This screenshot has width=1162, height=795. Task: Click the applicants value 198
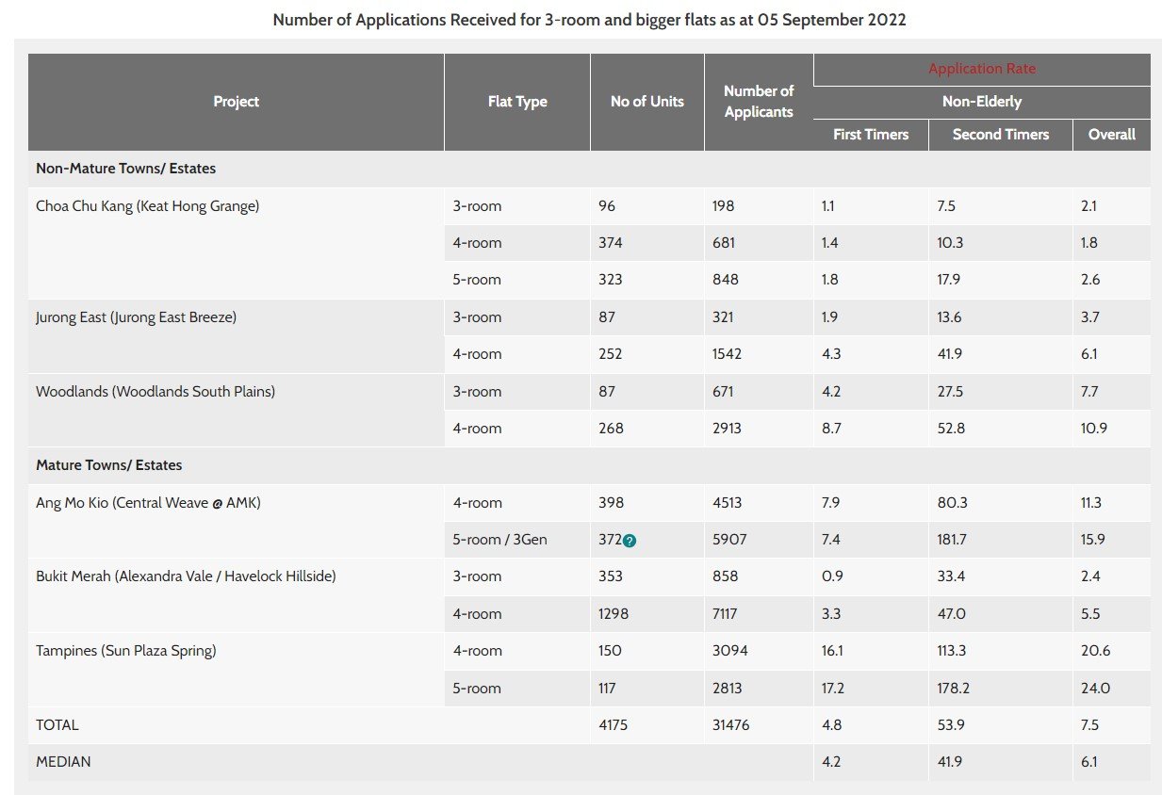coord(723,206)
